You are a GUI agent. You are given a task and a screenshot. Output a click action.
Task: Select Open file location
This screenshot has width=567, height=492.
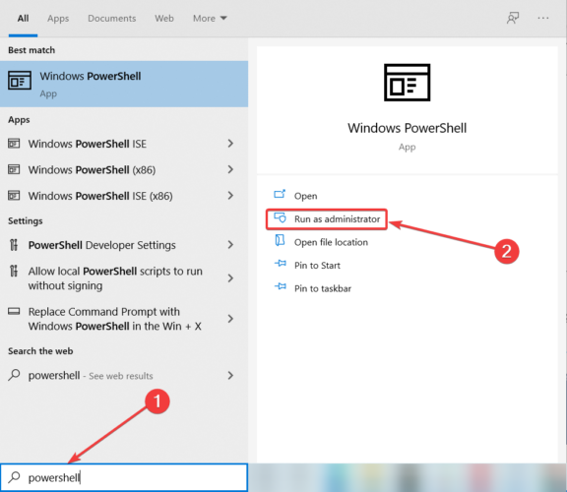pos(331,242)
